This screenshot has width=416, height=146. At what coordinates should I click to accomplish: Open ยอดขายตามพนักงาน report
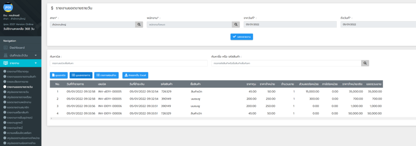(19, 102)
